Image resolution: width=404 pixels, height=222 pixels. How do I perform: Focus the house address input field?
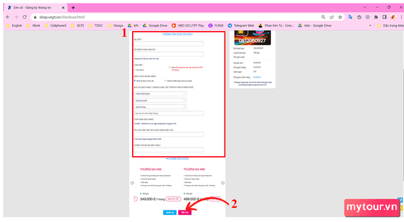(x=169, y=114)
